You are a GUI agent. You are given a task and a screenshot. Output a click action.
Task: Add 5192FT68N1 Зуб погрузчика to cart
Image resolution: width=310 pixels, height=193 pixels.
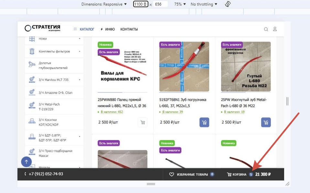[x=204, y=123]
